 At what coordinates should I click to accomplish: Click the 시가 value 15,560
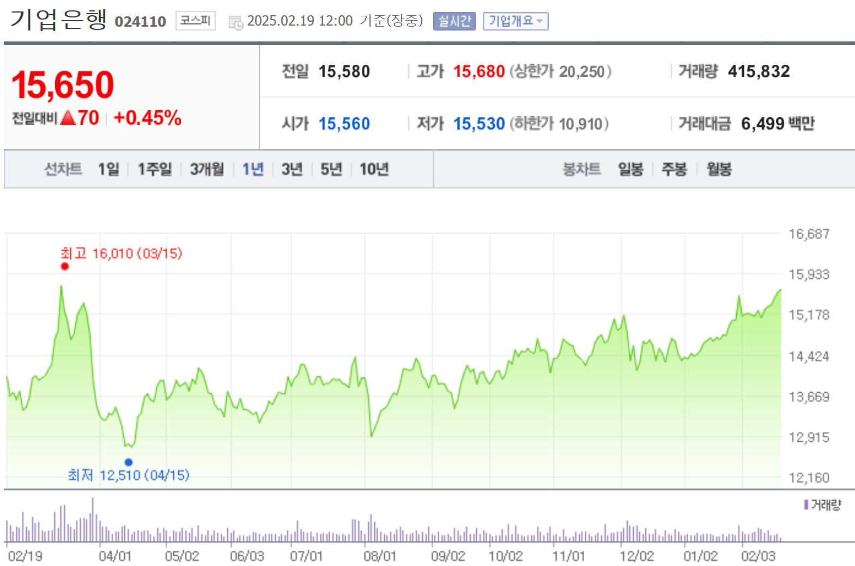tap(344, 124)
